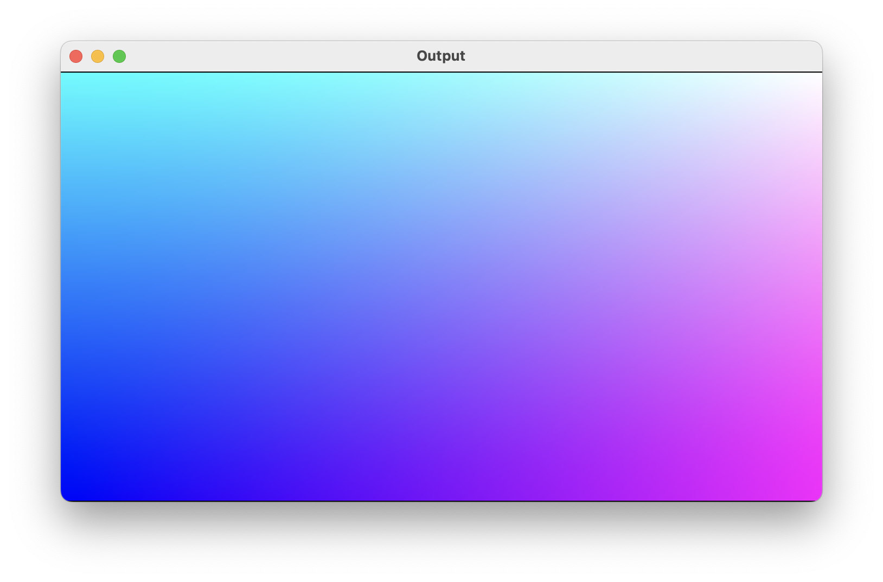
Task: Click the center of the gradient canvas
Action: (x=441, y=287)
